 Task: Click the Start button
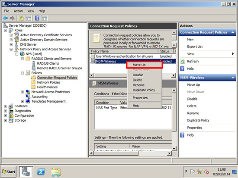tap(9, 172)
